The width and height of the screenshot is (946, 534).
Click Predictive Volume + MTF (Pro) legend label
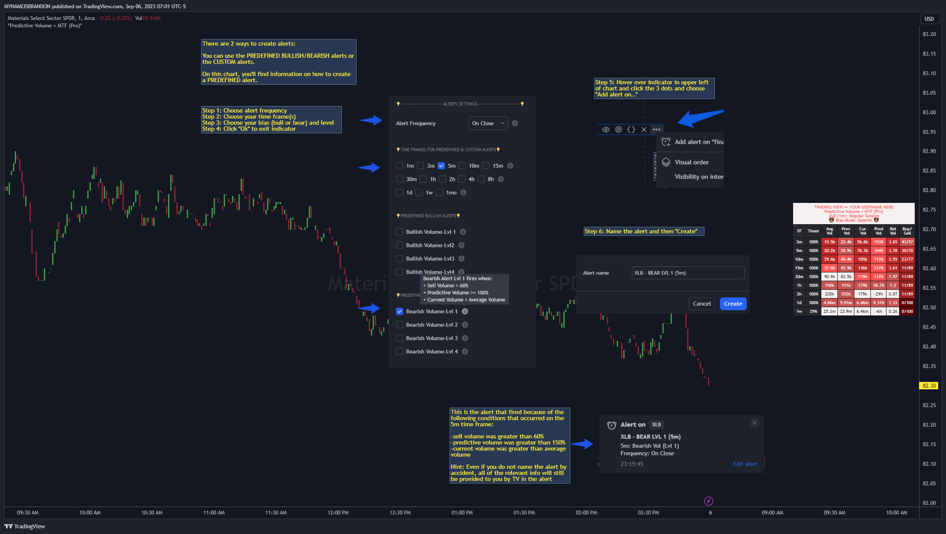(x=45, y=26)
